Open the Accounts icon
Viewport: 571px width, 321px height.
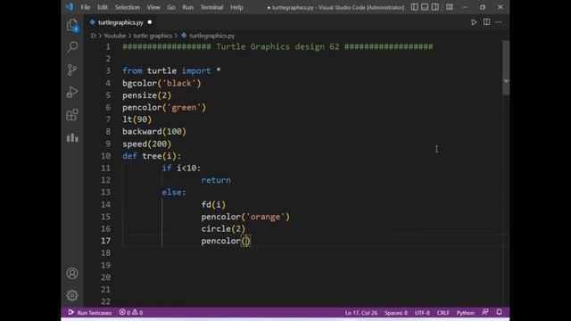72,274
